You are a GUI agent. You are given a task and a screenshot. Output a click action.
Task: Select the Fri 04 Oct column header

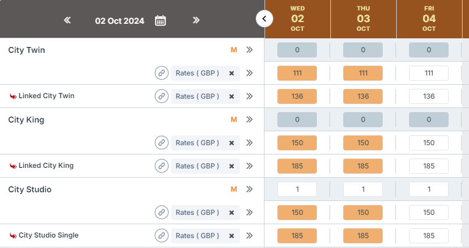(429, 19)
